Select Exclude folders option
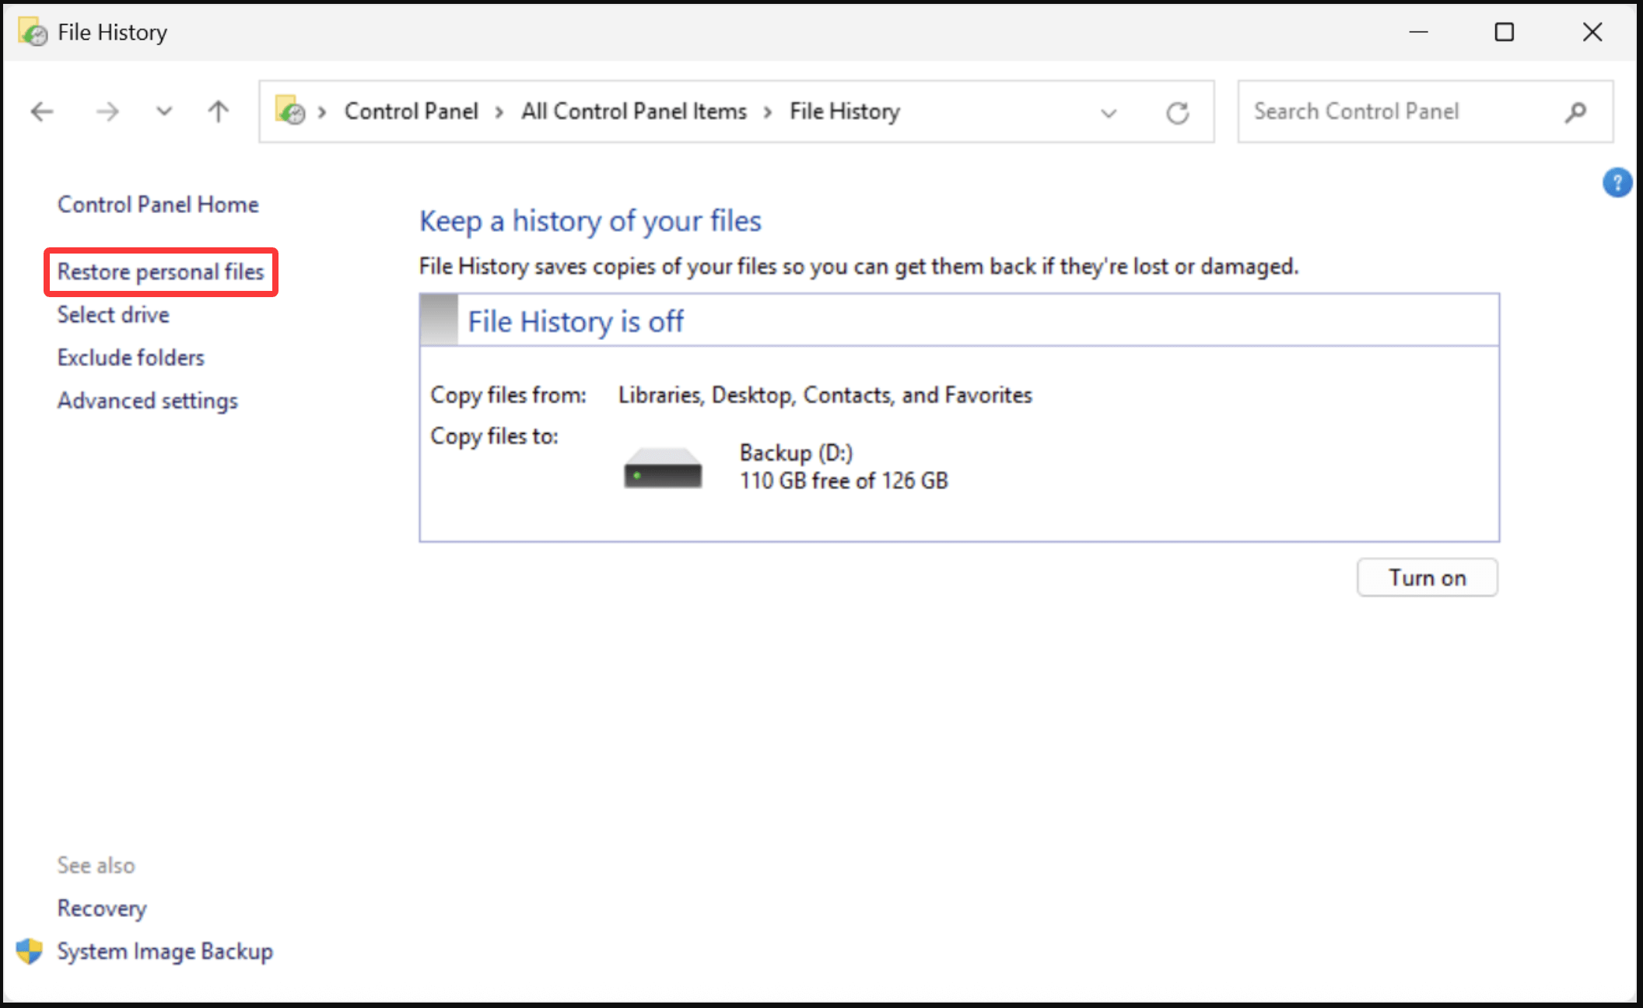 point(131,357)
